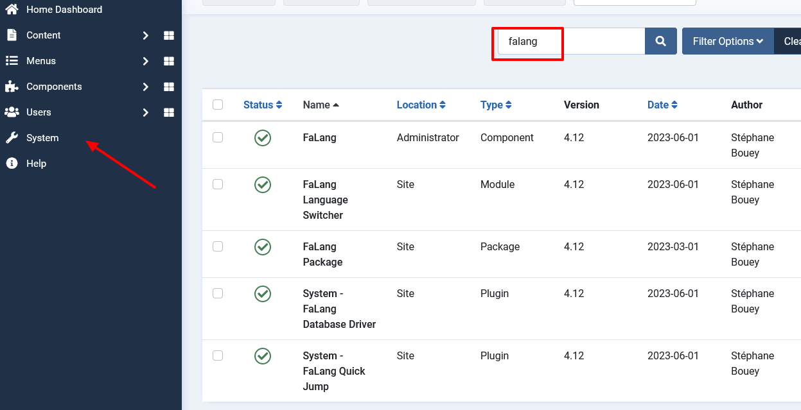Open the Filter Options dropdown
This screenshot has height=410, width=801.
pos(728,41)
